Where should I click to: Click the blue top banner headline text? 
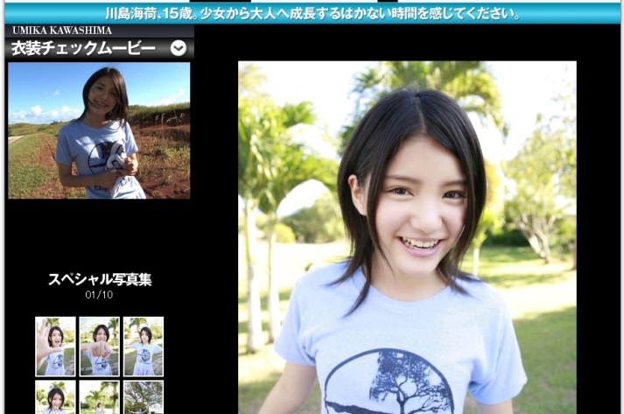(312, 13)
